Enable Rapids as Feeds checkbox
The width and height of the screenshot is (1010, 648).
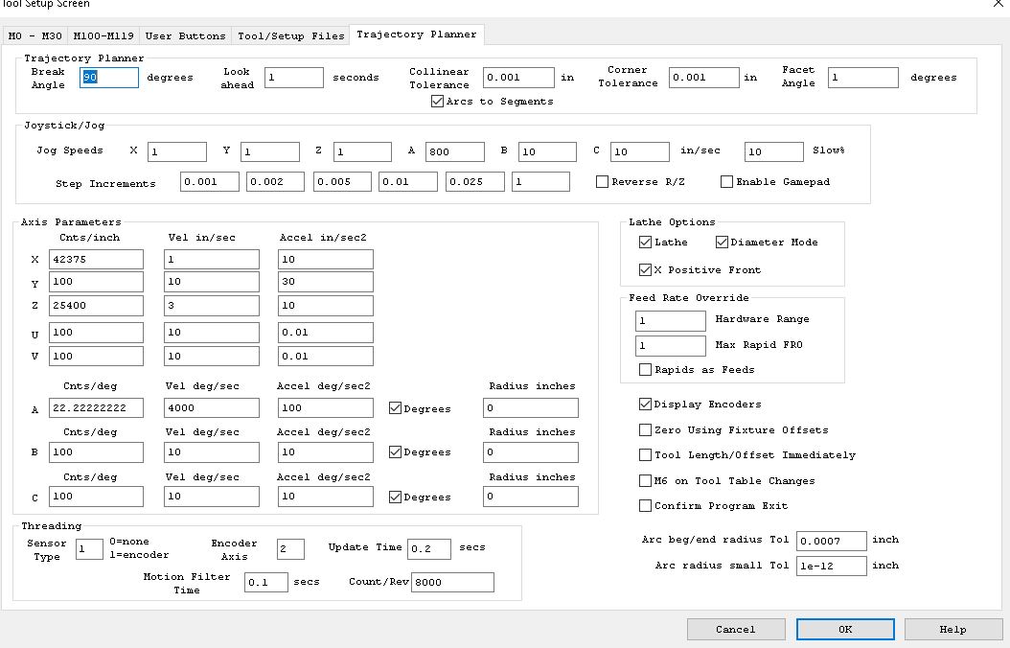coord(645,369)
